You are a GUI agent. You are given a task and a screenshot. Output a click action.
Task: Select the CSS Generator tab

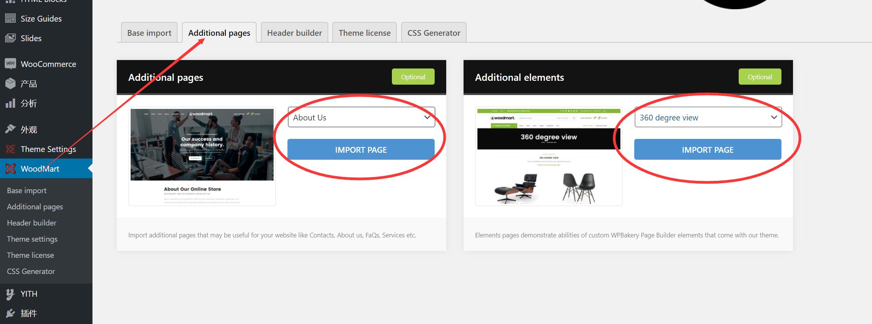[433, 33]
